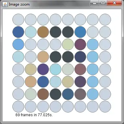Pick the royal blue circle right of the peach circle
Image resolution: width=124 pixels, height=124 pixels.
tap(43, 82)
